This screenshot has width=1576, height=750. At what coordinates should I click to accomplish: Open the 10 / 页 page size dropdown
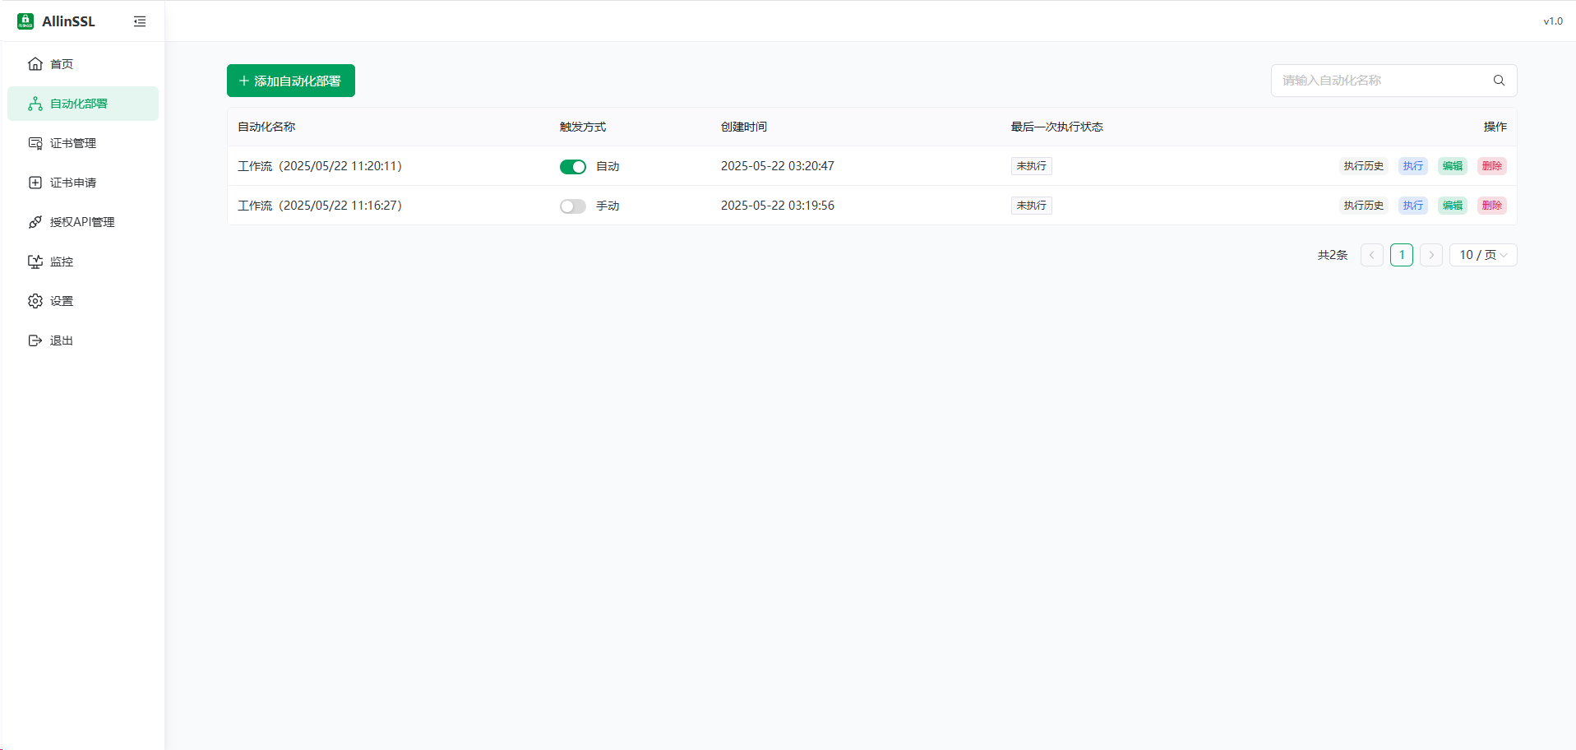tap(1482, 255)
